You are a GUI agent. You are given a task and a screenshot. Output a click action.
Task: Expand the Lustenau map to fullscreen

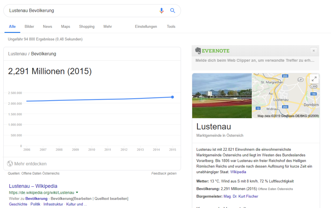[314, 79]
